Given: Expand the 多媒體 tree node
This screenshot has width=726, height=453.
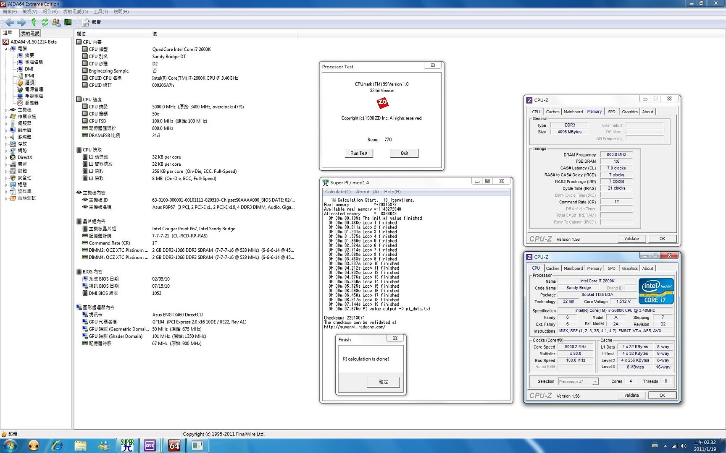Looking at the screenshot, I should click(x=6, y=137).
